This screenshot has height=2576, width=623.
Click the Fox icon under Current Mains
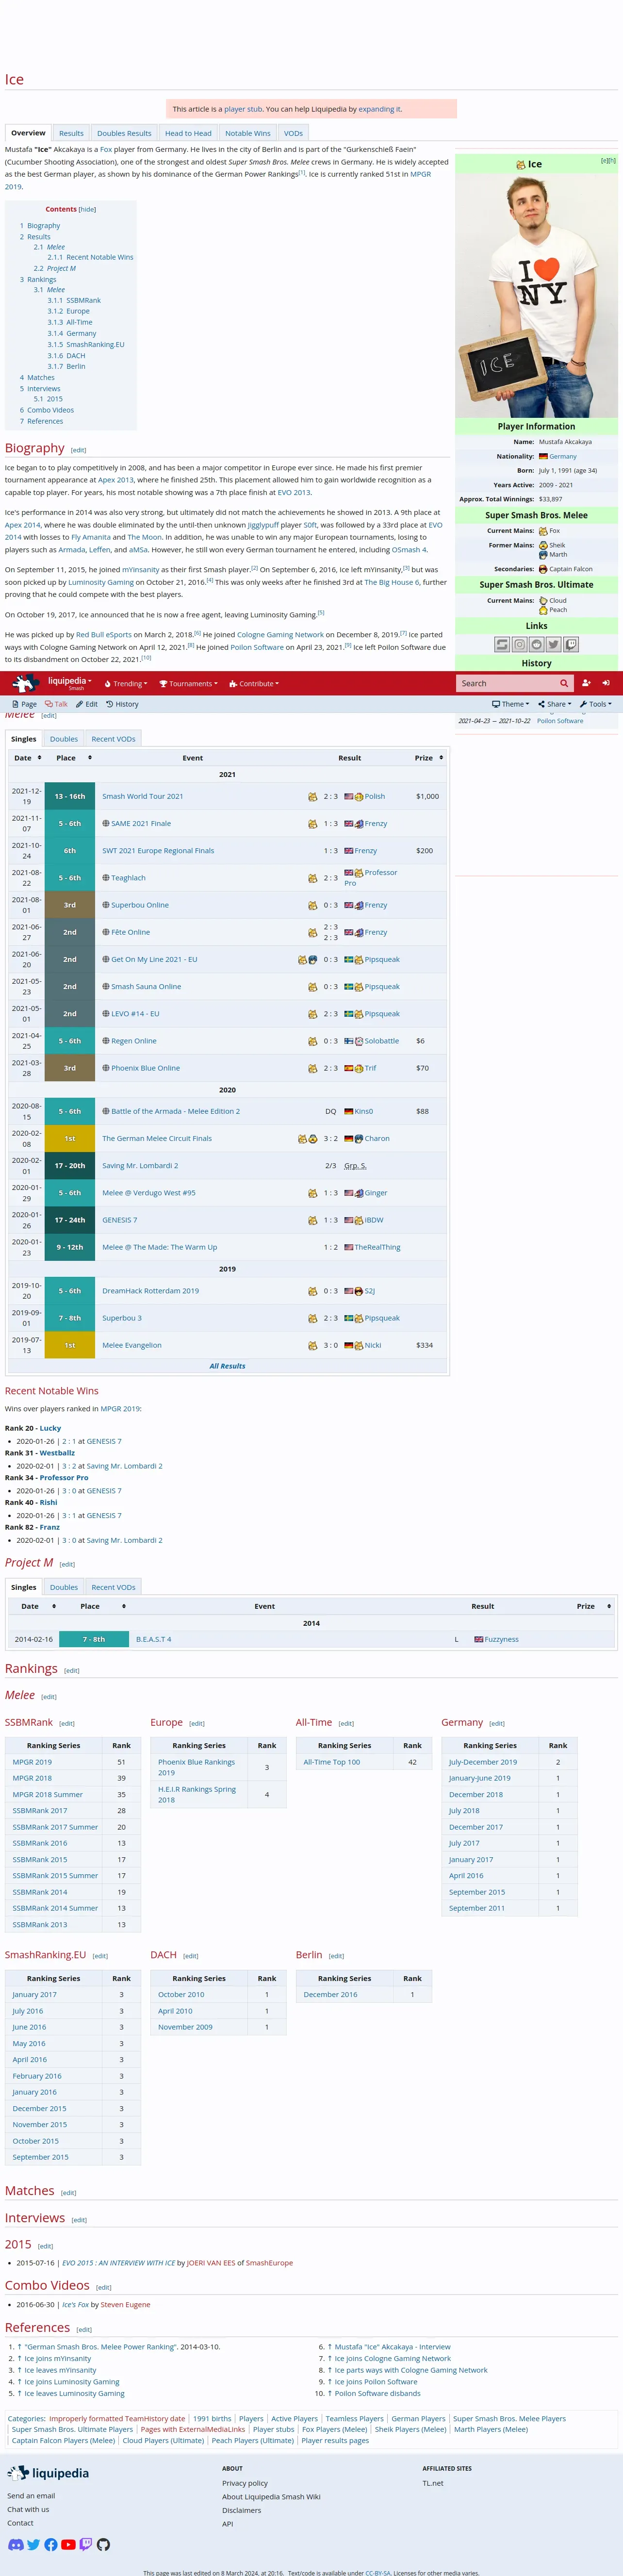543,531
